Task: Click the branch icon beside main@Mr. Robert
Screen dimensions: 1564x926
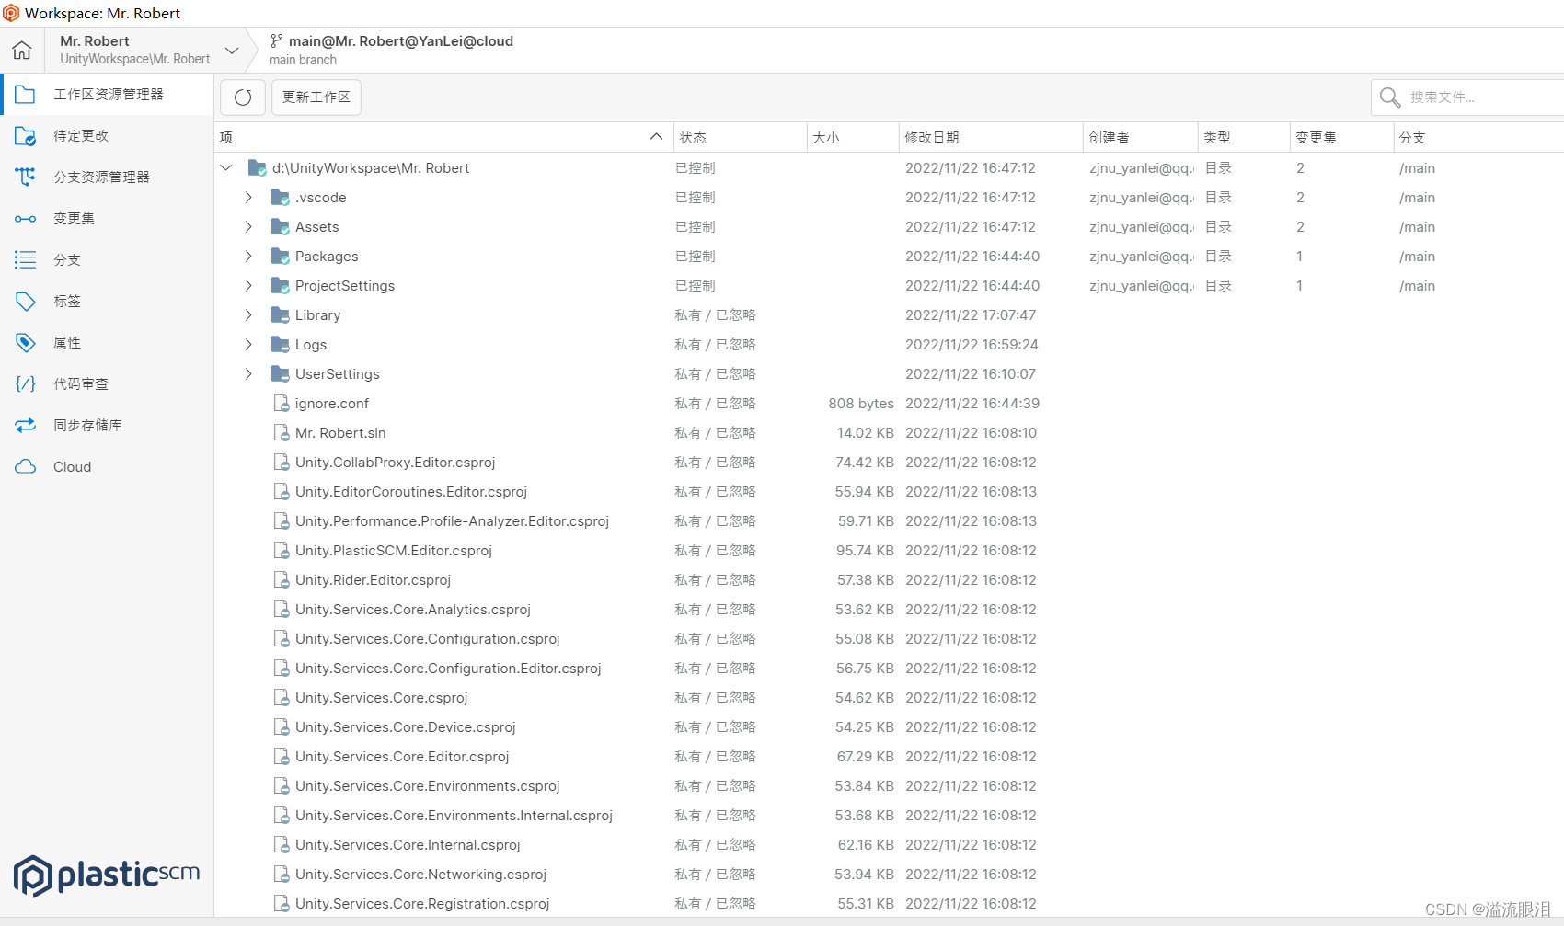Action: pyautogui.click(x=276, y=40)
